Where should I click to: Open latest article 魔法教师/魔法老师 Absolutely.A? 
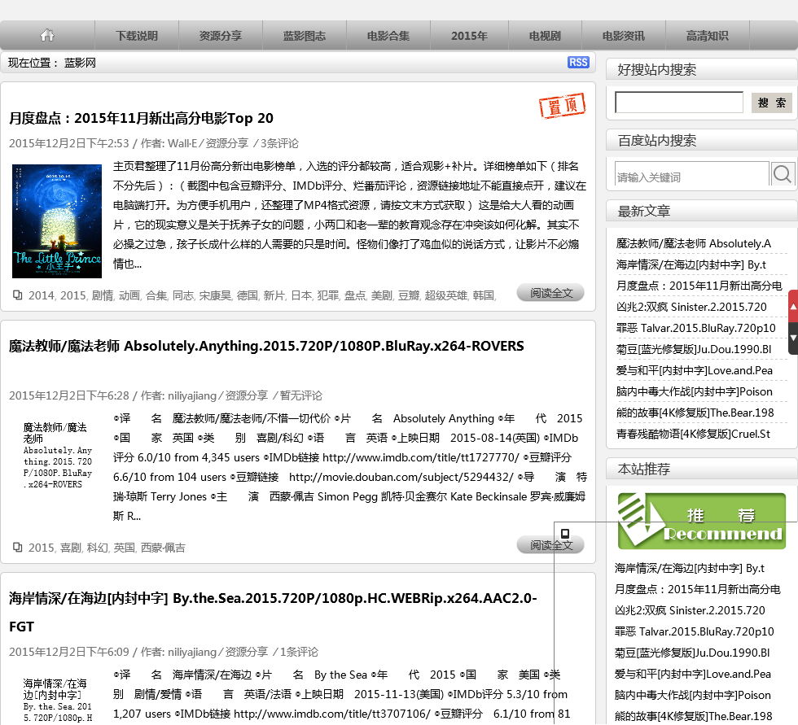pos(694,243)
